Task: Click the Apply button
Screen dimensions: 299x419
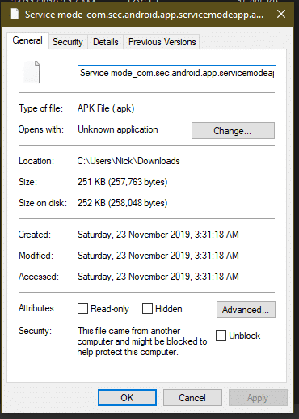Action: (258, 397)
